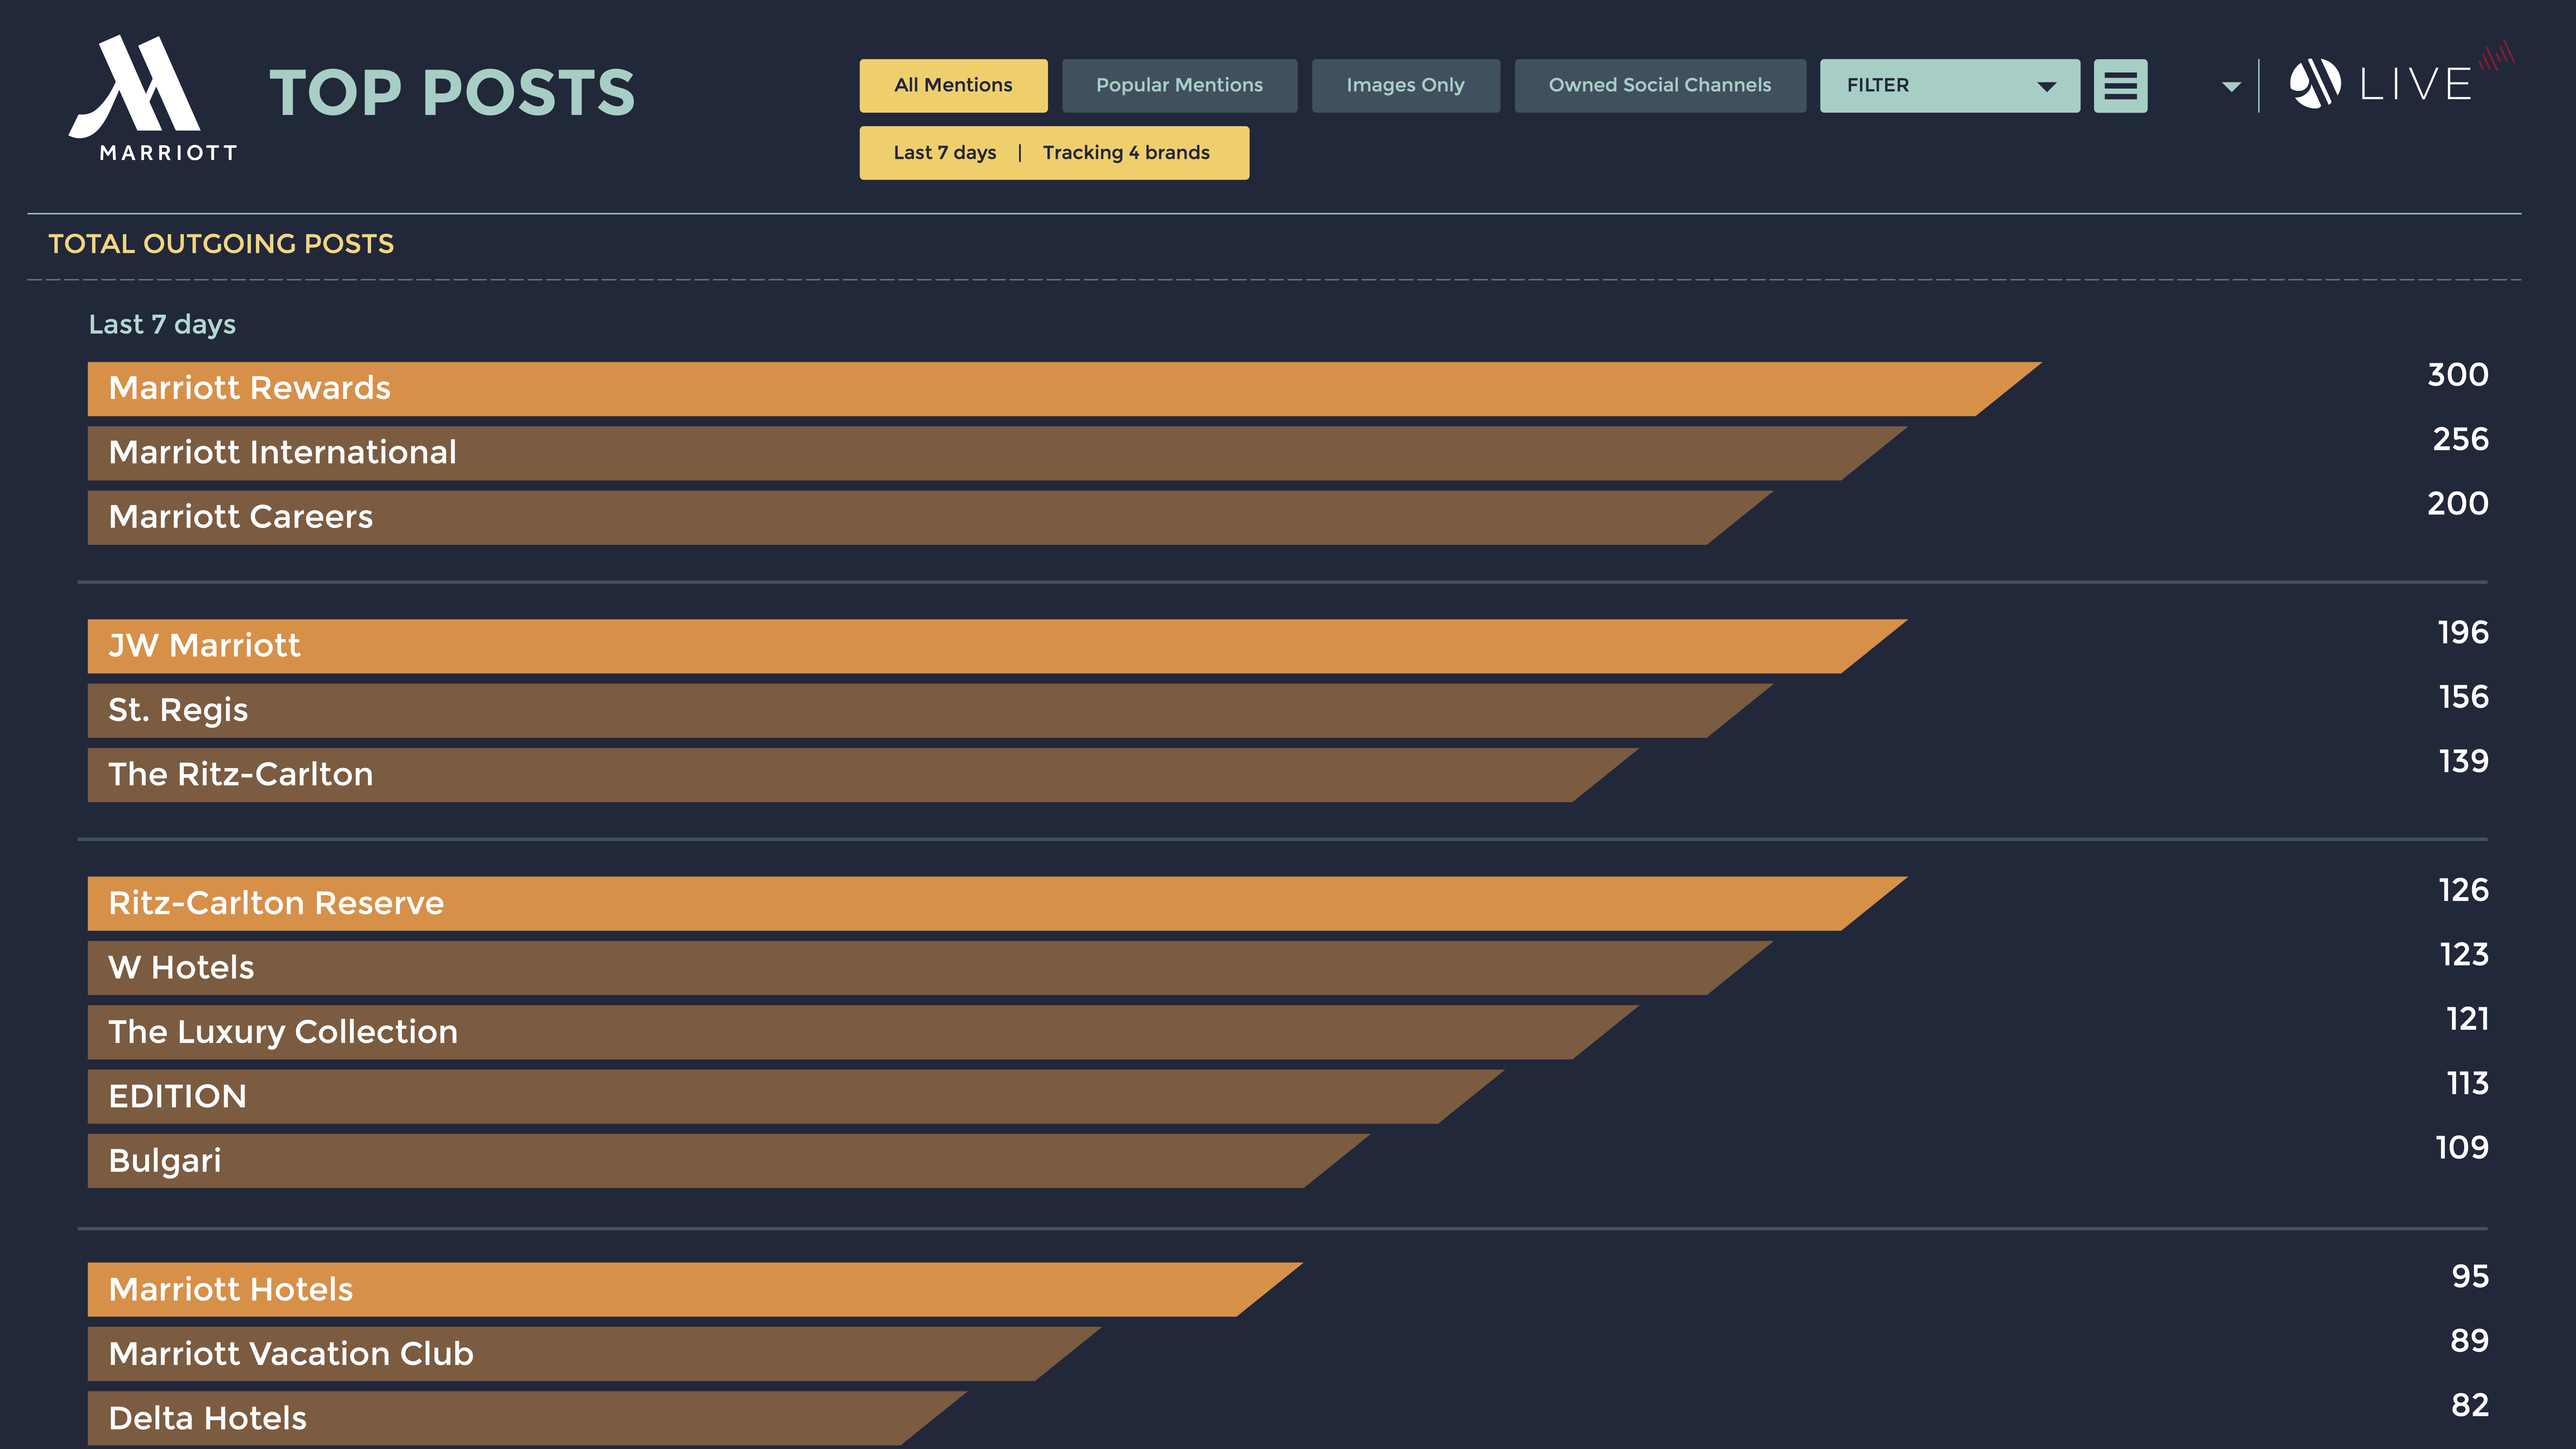Select the St. Regis bar
The height and width of the screenshot is (1449, 2576).
pyautogui.click(x=900, y=711)
